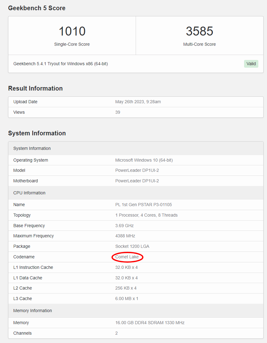This screenshot has height=343, width=267.
Task: Click the PowerLeader DP1UI-2 Motherboard value
Action: (137, 181)
